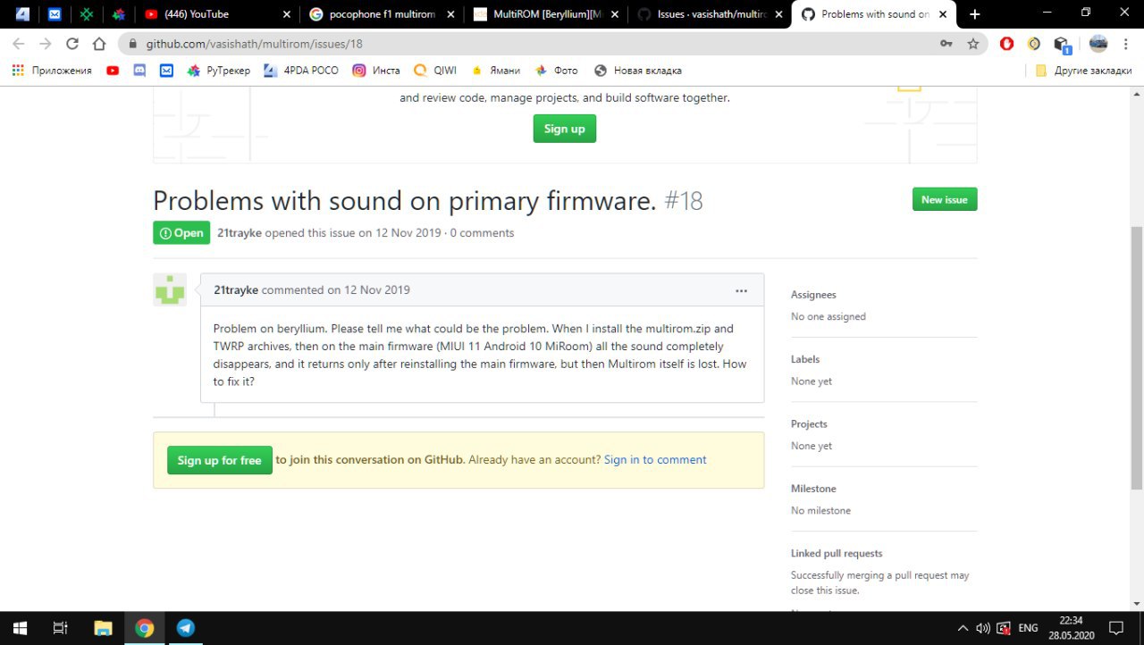Viewport: 1144px width, 645px height.
Task: Click the volume speaker tray icon
Action: [x=983, y=628]
